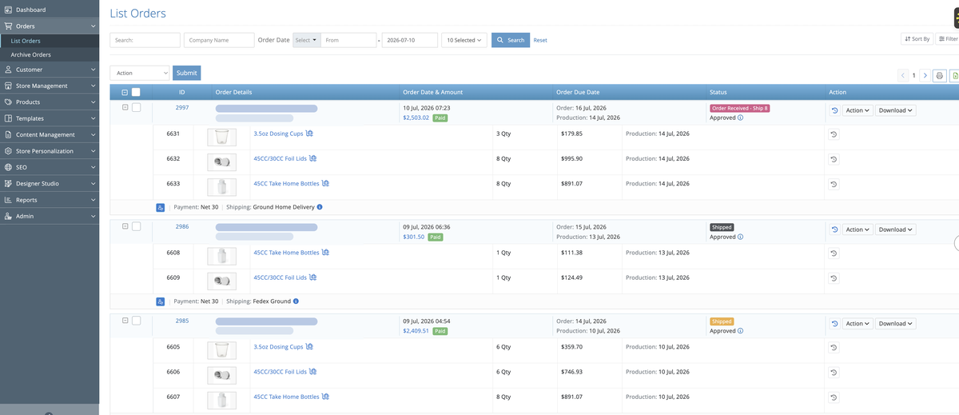
Task: Click customer icon beside Fedex Ground payment row
Action: 161,301
